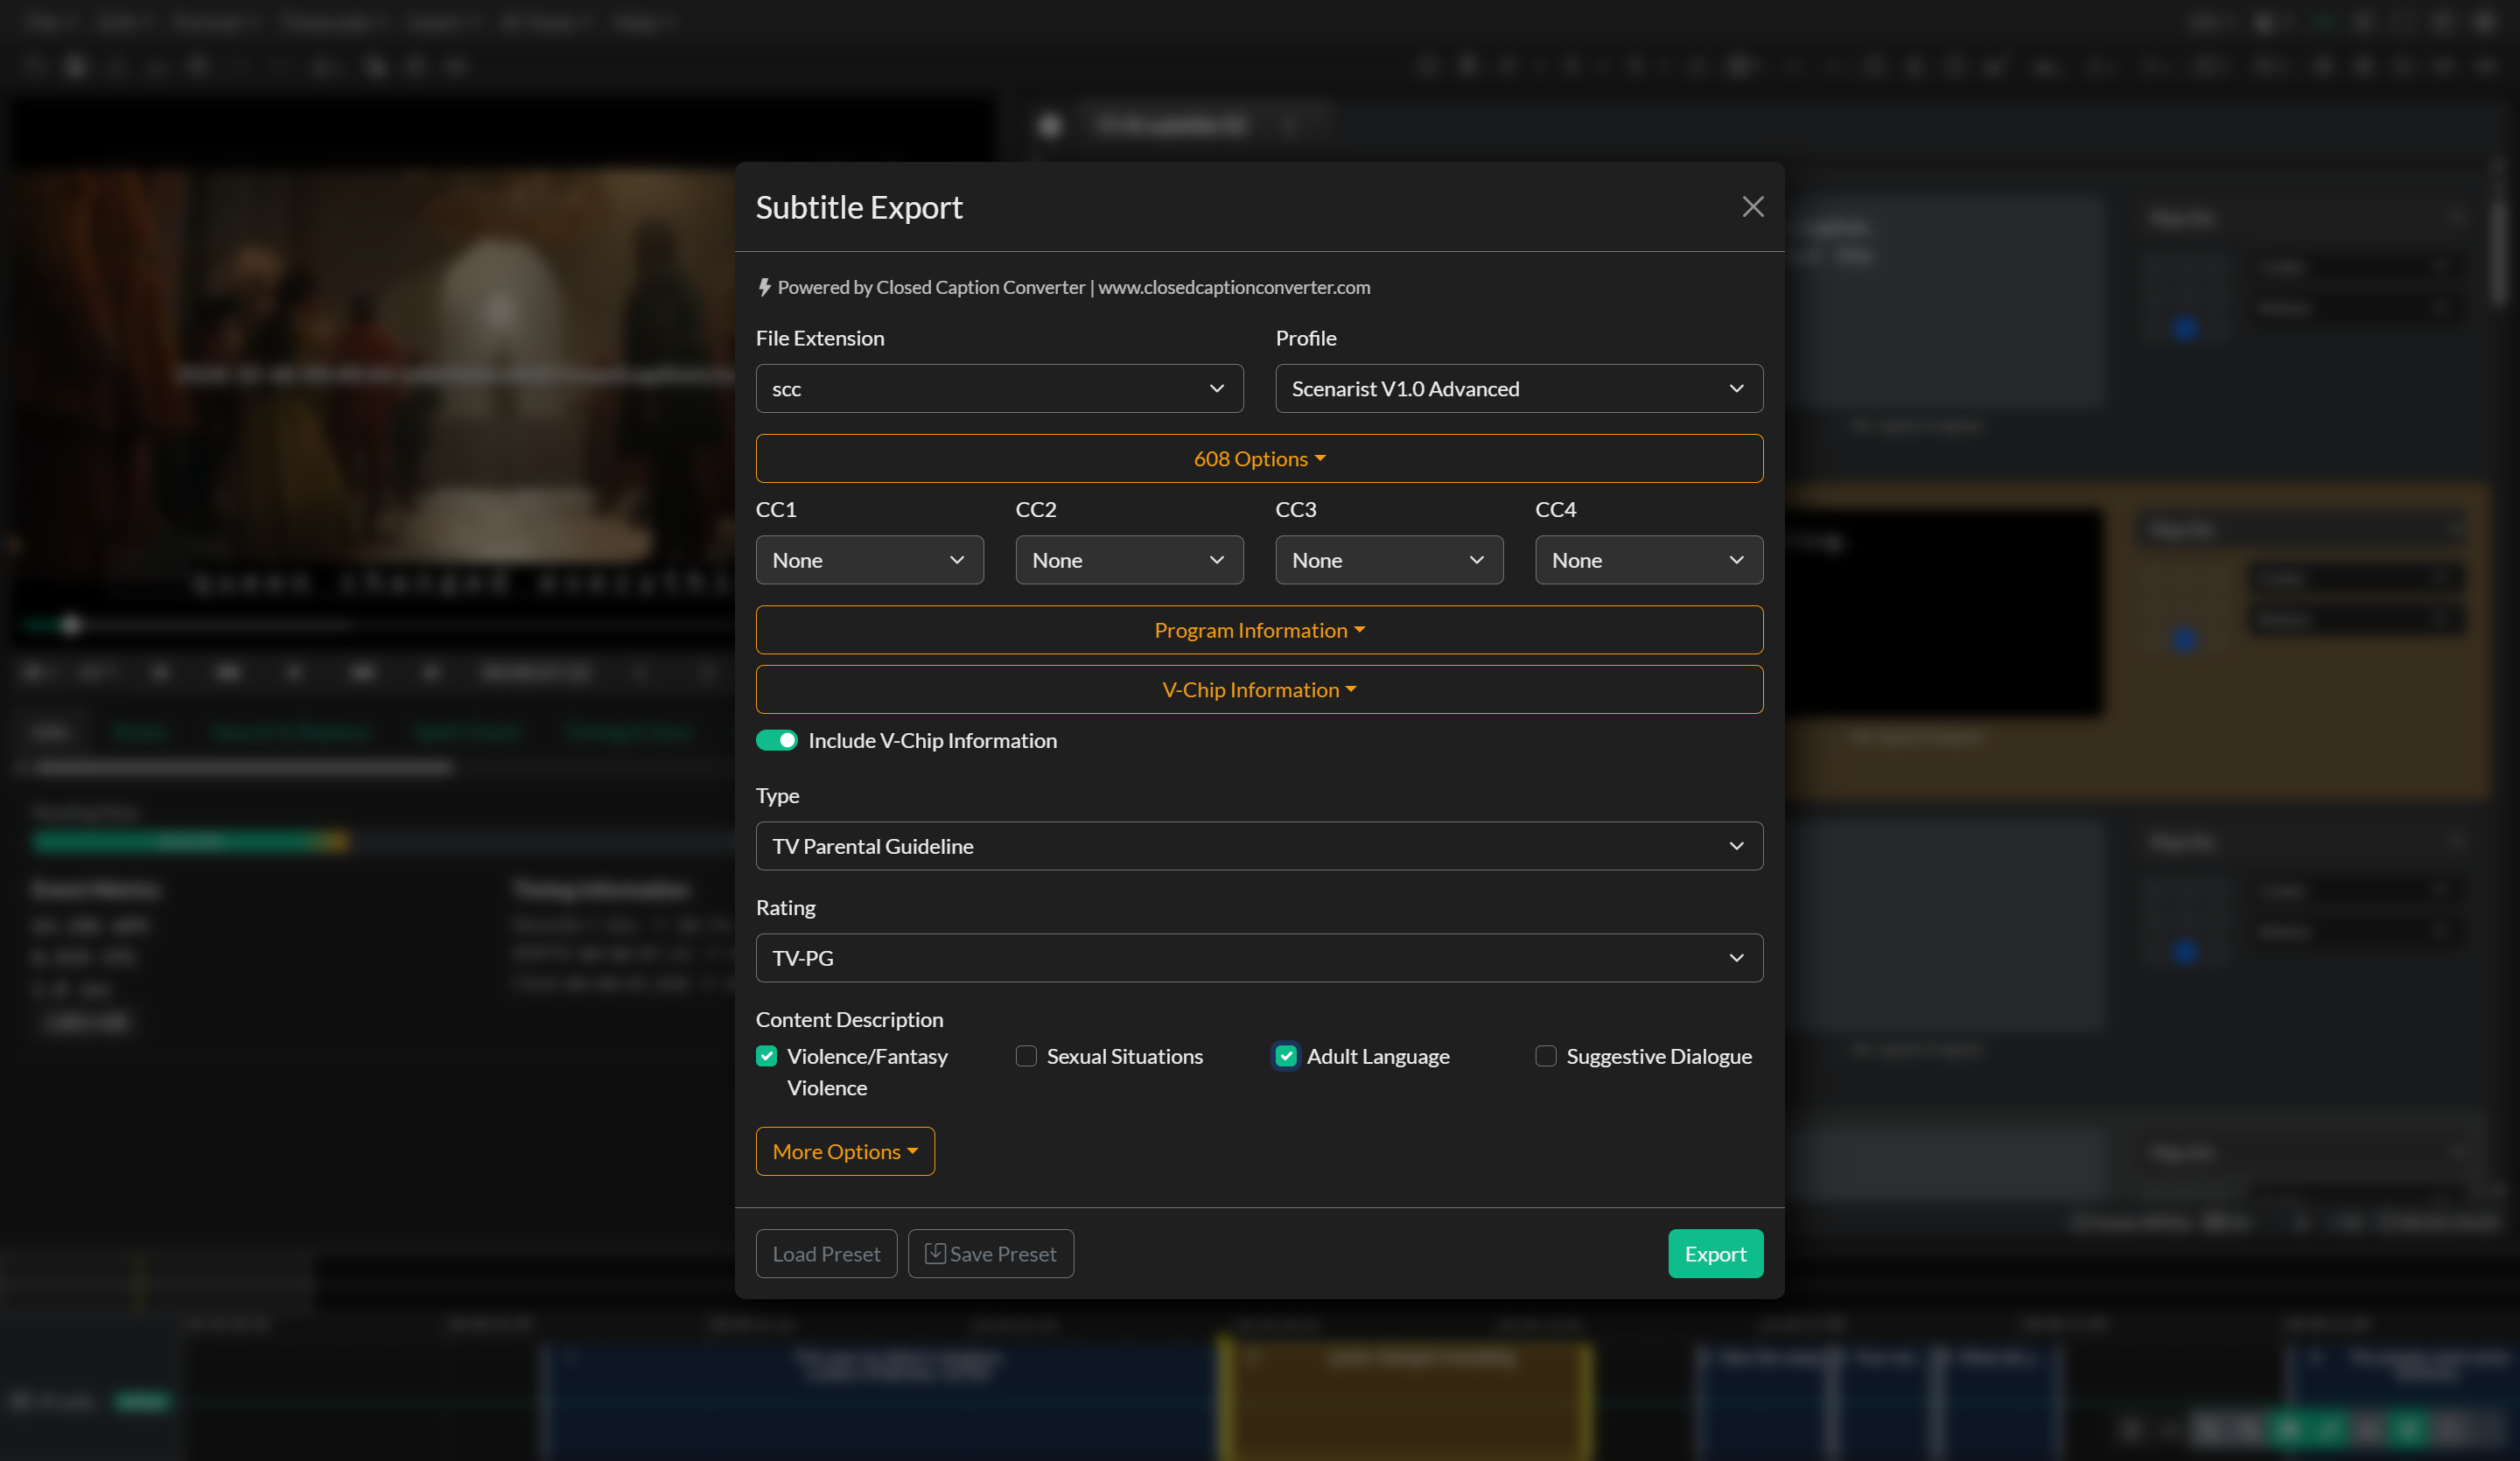Uncheck the Adult Language checkbox
Screen dimensions: 2520x1461
1285,1056
